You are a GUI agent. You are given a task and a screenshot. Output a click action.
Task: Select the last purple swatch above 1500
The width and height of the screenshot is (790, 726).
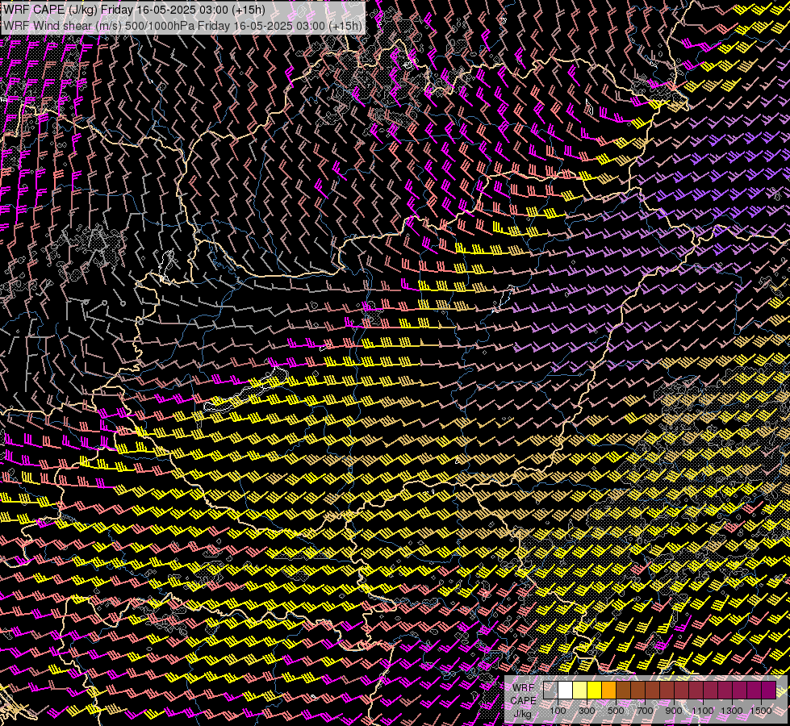pos(769,691)
